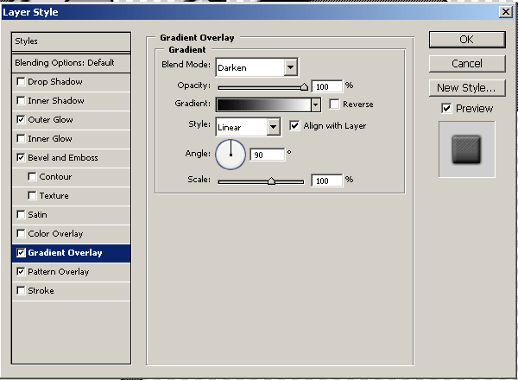This screenshot has height=380, width=518.
Task: Close the Layer Style dialog window
Action: [x=505, y=11]
